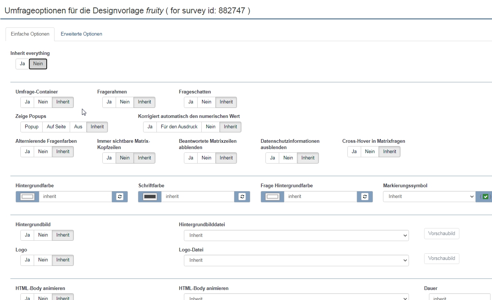Expand the Hintergrundbilddatei dropdown

click(x=296, y=235)
